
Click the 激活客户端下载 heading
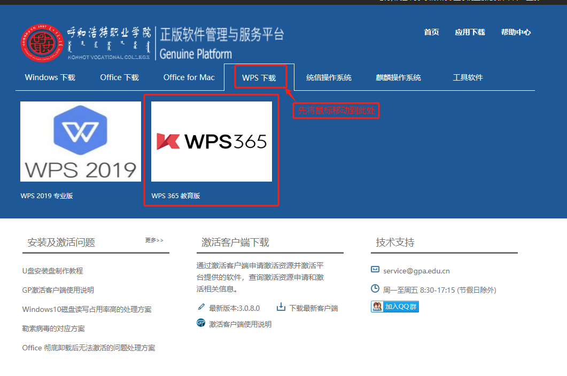point(236,242)
